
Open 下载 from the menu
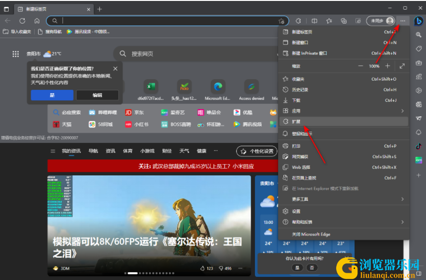(344, 100)
